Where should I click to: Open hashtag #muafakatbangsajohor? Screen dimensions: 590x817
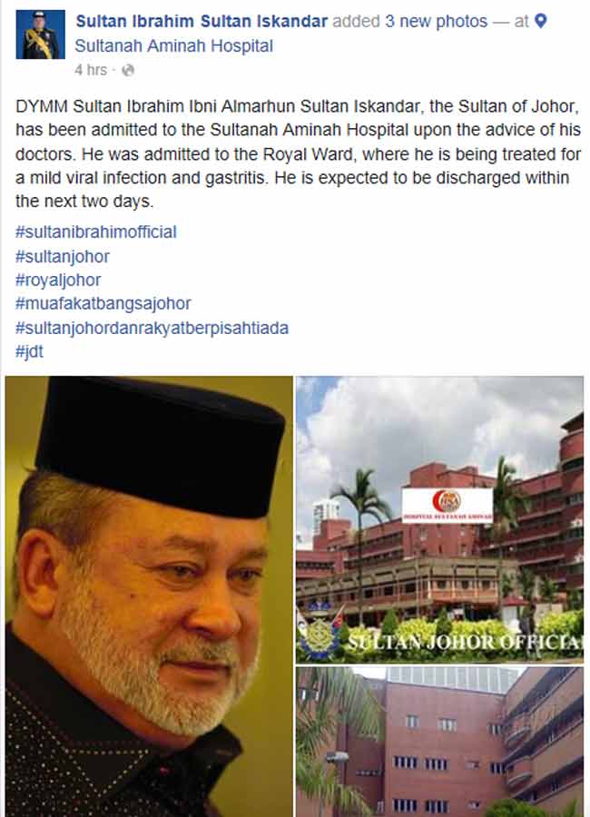(x=103, y=303)
